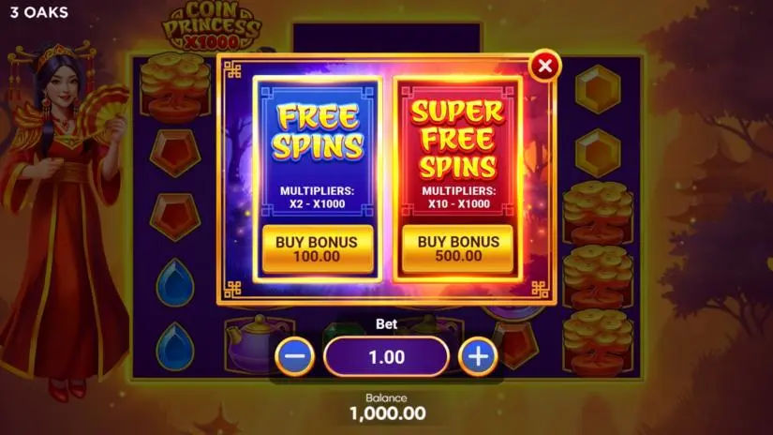Click the top yellow hexagon gem symbol

click(x=598, y=89)
